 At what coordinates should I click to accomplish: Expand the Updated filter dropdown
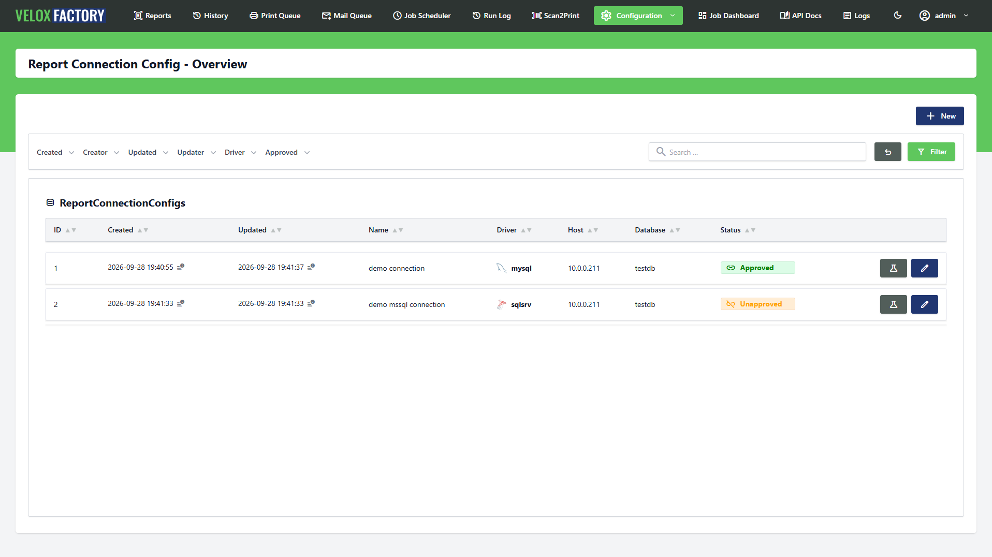[148, 152]
